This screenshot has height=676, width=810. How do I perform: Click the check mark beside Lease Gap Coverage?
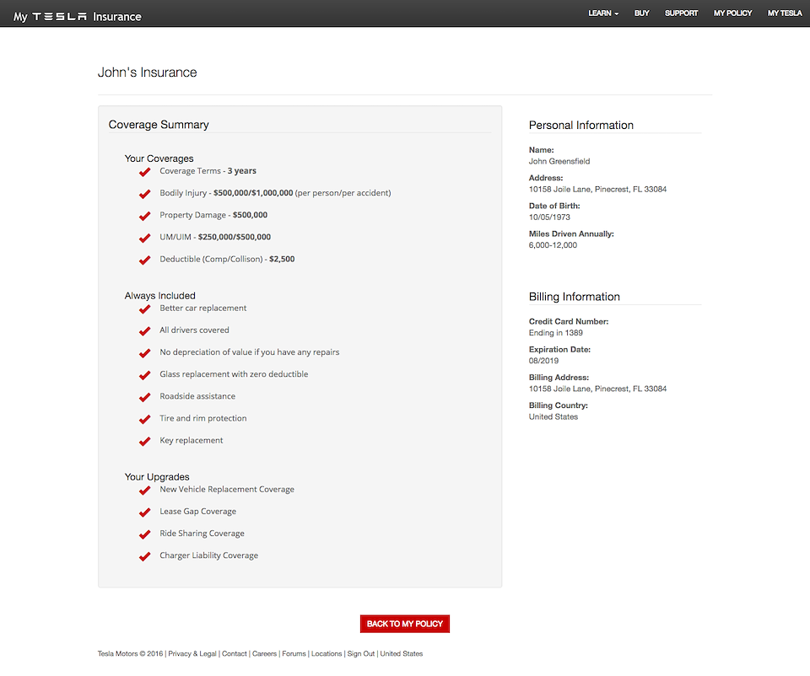(x=144, y=512)
